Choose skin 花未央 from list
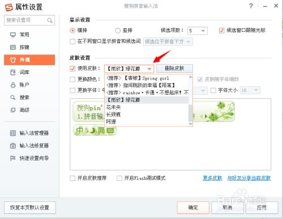283x219 pixels. 147,107
